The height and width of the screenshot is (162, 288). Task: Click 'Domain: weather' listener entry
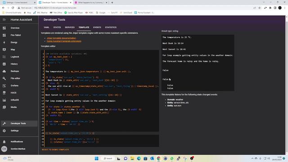click(x=175, y=99)
